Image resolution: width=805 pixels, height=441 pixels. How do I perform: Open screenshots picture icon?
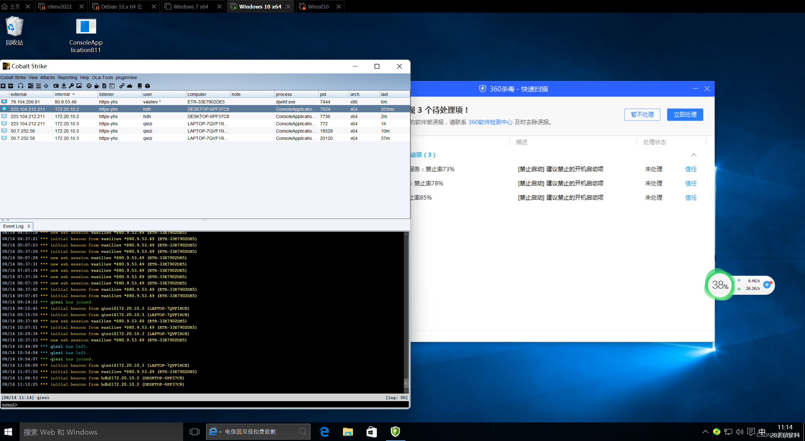[x=79, y=86]
